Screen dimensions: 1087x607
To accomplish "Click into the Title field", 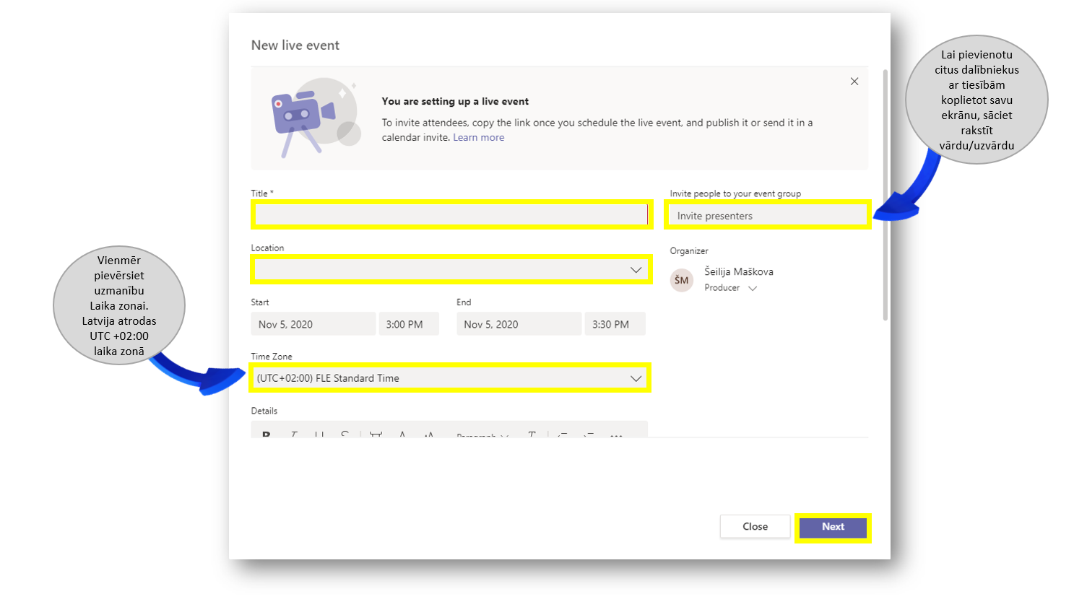I will point(451,215).
